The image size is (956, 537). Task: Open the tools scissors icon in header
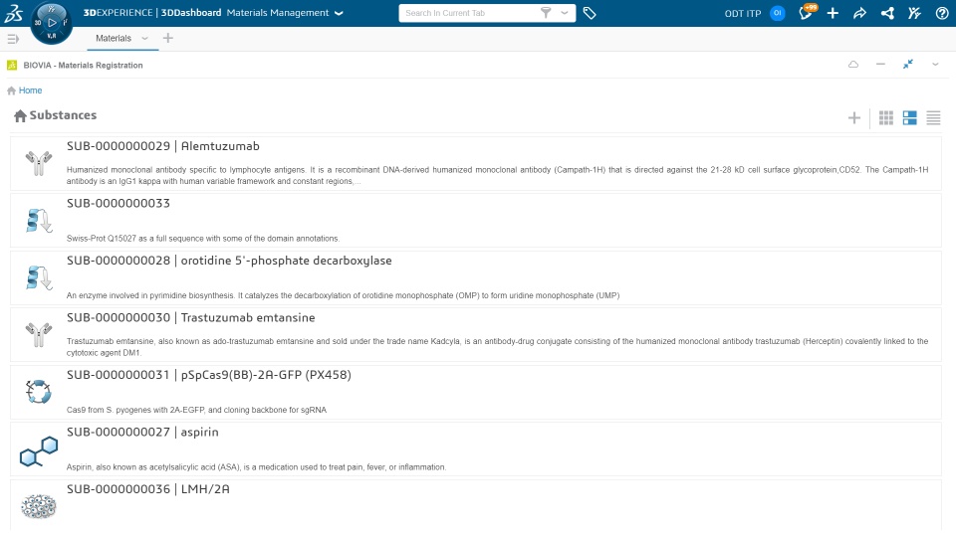(x=914, y=13)
